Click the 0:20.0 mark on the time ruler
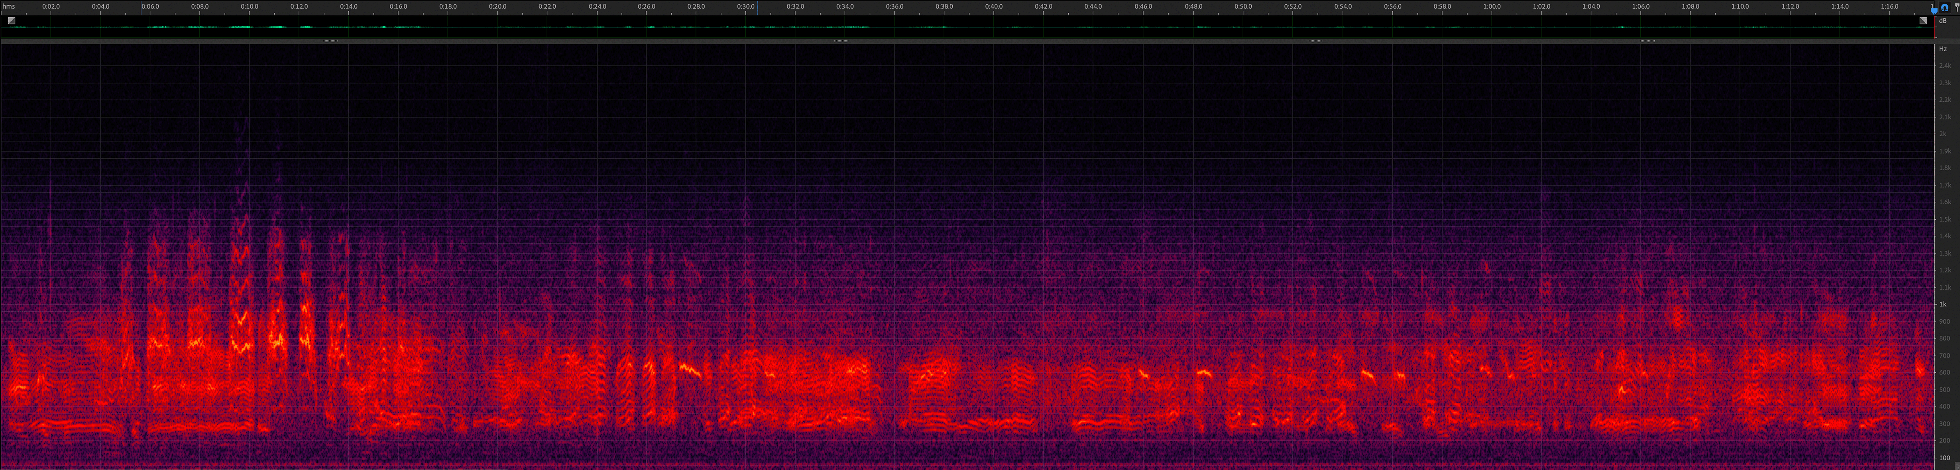Image resolution: width=1960 pixels, height=470 pixels. (497, 7)
